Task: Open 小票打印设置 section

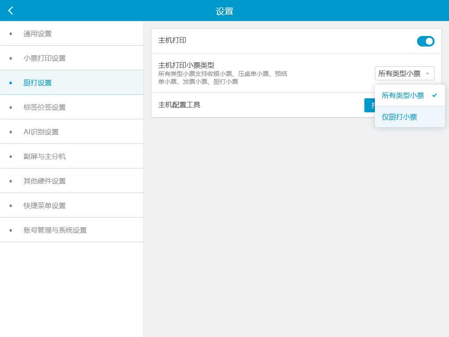Action: [x=71, y=58]
